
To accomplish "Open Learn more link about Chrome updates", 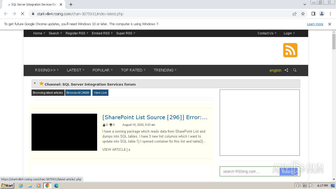I will coord(315,24).
